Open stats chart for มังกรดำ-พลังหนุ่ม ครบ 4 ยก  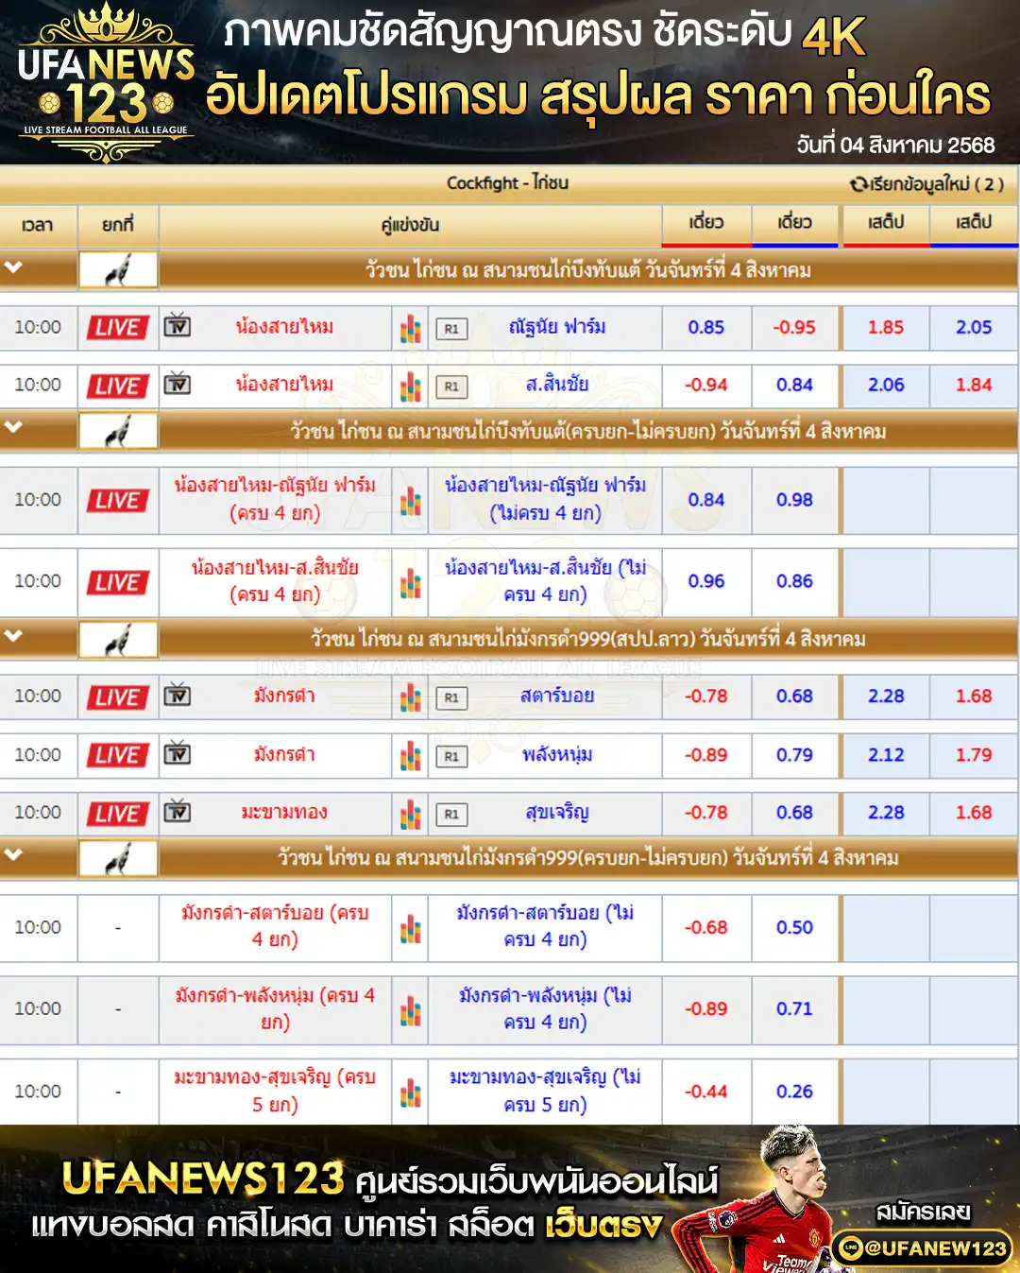411,1010
